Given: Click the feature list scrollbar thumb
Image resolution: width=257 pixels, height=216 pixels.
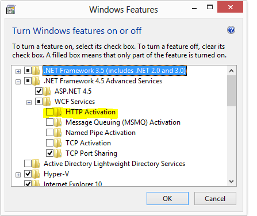Looking at the screenshot, I should [x=231, y=91].
